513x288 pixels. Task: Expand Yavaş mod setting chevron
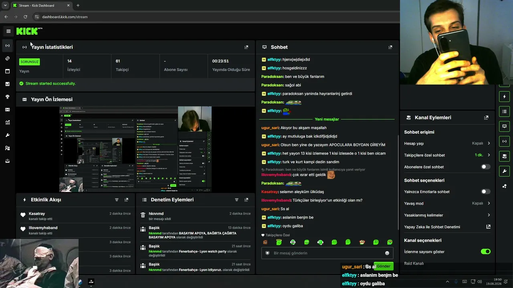(x=489, y=203)
